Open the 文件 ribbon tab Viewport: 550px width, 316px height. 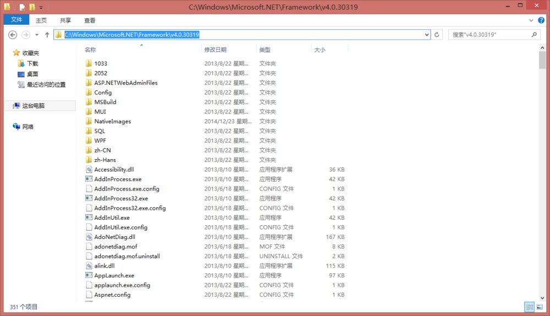click(16, 20)
